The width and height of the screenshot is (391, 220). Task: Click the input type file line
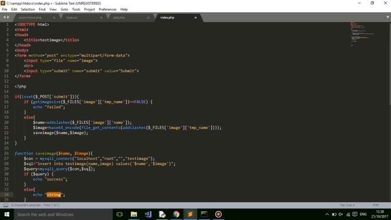60,61
